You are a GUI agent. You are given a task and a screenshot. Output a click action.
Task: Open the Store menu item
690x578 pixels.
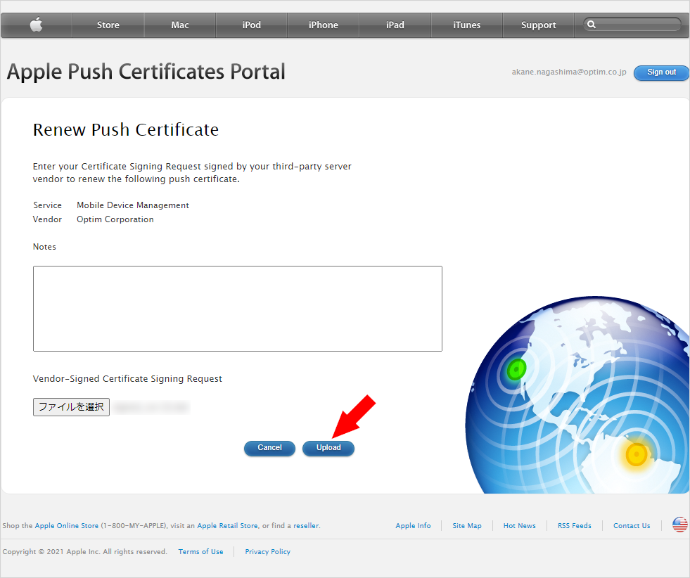108,25
